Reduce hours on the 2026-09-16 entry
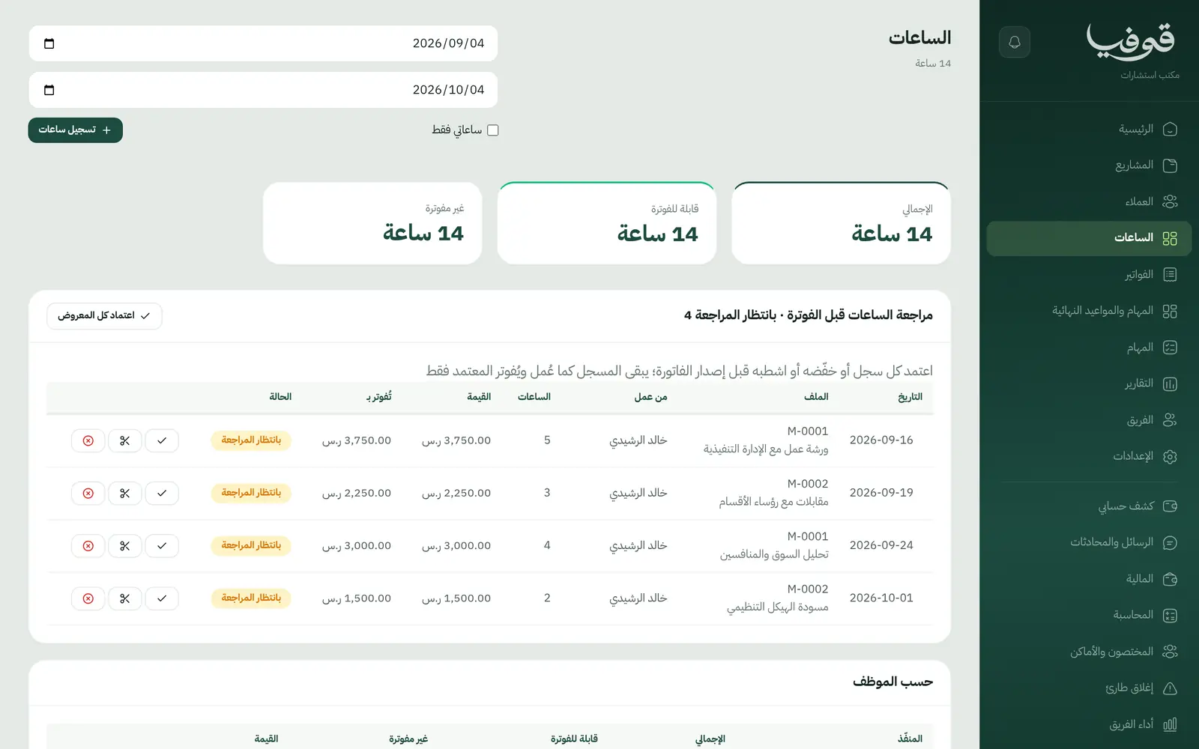The width and height of the screenshot is (1199, 749). pyautogui.click(x=125, y=440)
